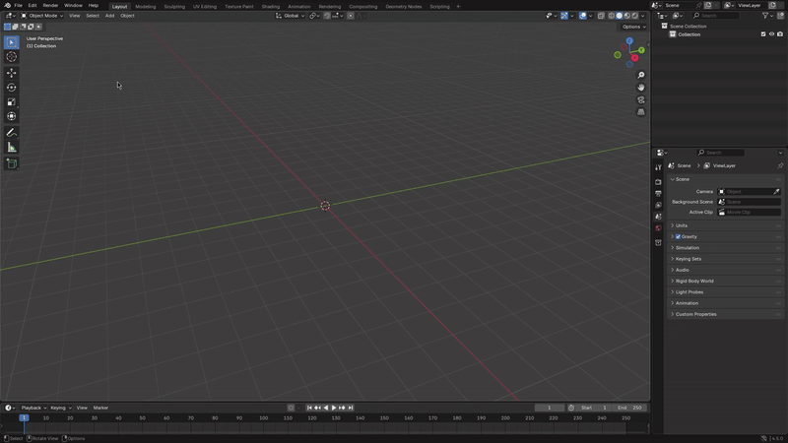Viewport: 788px width, 443px height.
Task: Toggle proportional editing in header
Action: coord(351,16)
